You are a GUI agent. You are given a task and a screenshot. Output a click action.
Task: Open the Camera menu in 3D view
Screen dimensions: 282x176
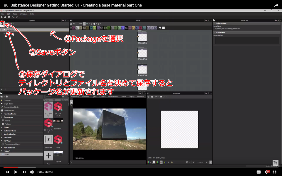(x=102, y=97)
